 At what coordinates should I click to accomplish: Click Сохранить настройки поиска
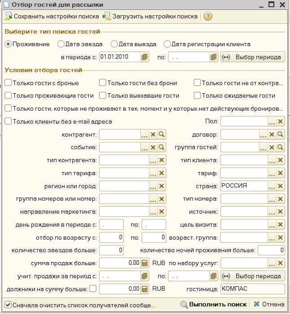click(52, 16)
